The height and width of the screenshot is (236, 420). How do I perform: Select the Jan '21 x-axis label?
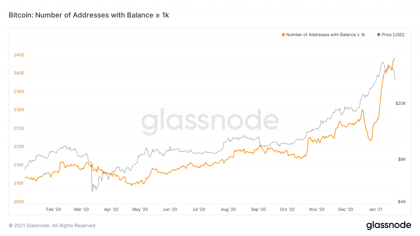376,209
